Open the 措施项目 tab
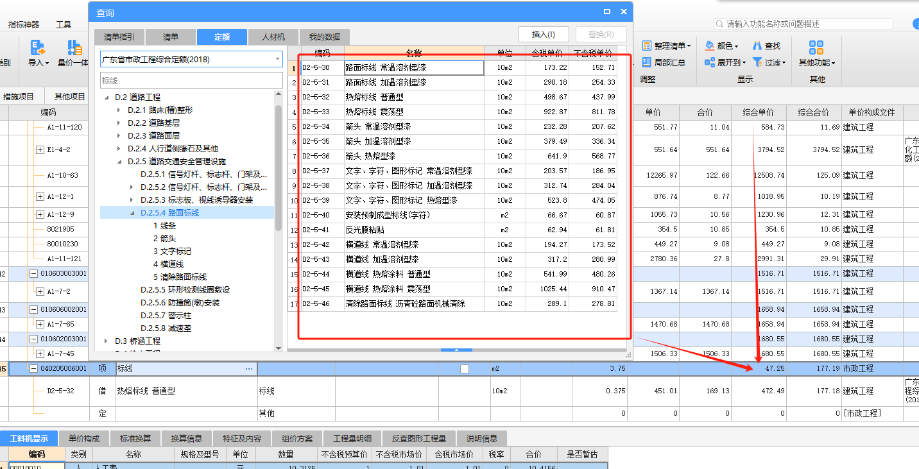Image resolution: width=919 pixels, height=469 pixels. pyautogui.click(x=18, y=96)
